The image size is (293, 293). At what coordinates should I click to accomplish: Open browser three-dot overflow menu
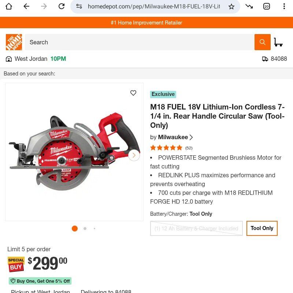pos(284,7)
